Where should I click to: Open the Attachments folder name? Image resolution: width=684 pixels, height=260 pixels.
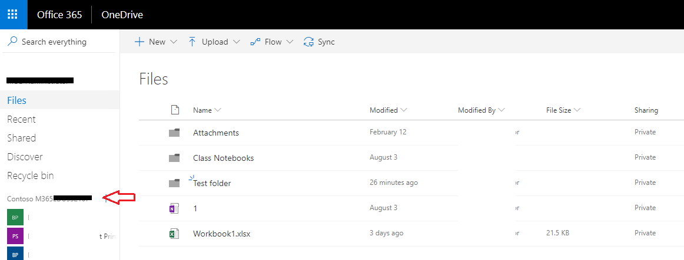pos(216,133)
